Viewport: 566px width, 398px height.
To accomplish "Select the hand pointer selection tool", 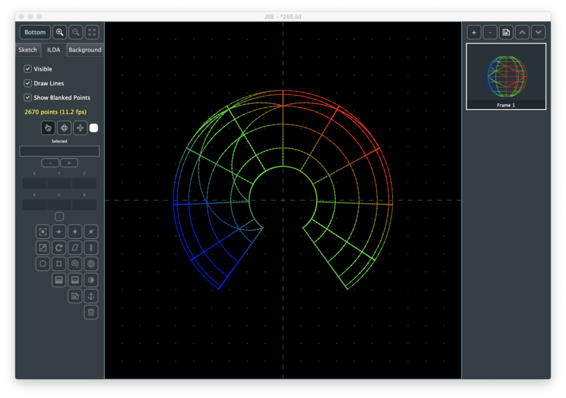I will (48, 128).
